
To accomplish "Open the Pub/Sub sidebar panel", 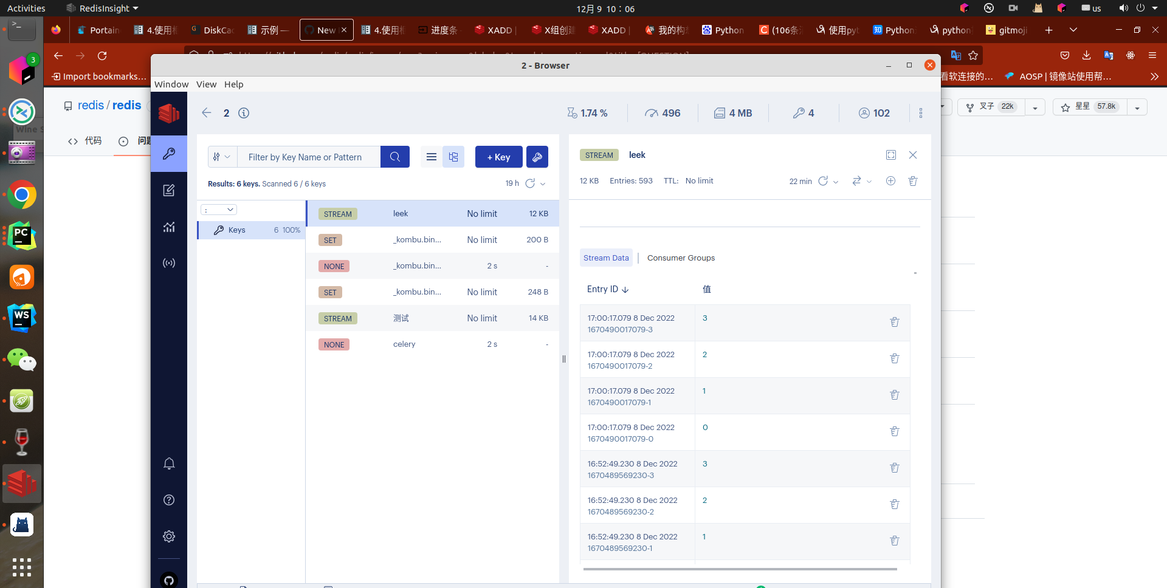I will click(x=168, y=263).
